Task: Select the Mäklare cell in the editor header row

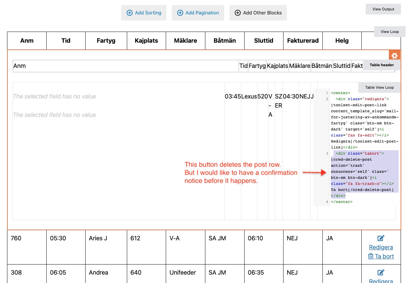Action: [x=300, y=66]
